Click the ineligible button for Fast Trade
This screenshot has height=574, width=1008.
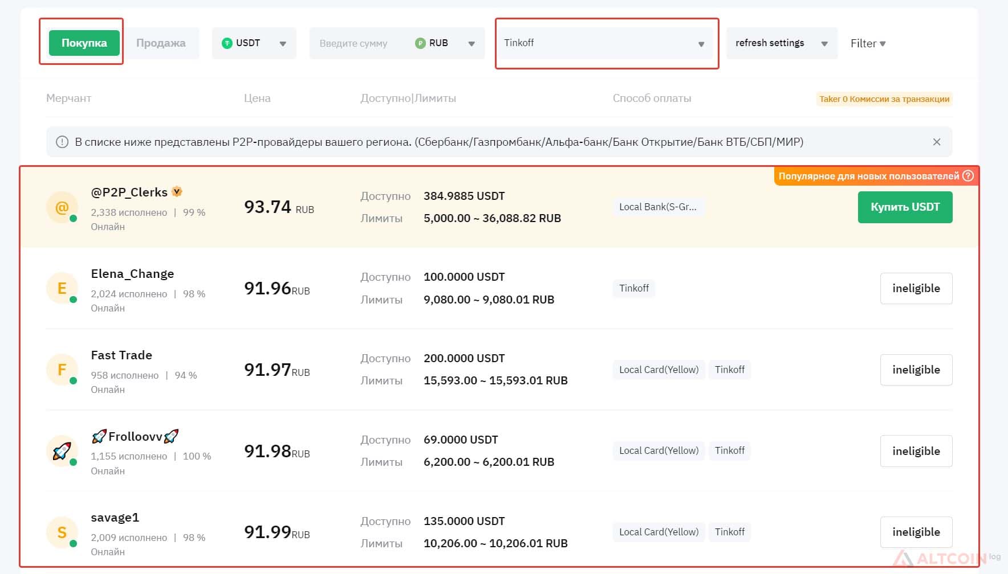(x=916, y=370)
